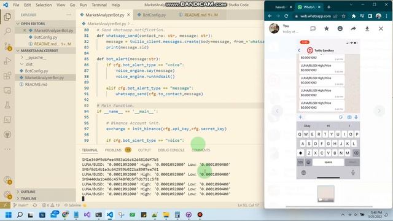Go to next image in WhatsApp viewer

point(379,110)
